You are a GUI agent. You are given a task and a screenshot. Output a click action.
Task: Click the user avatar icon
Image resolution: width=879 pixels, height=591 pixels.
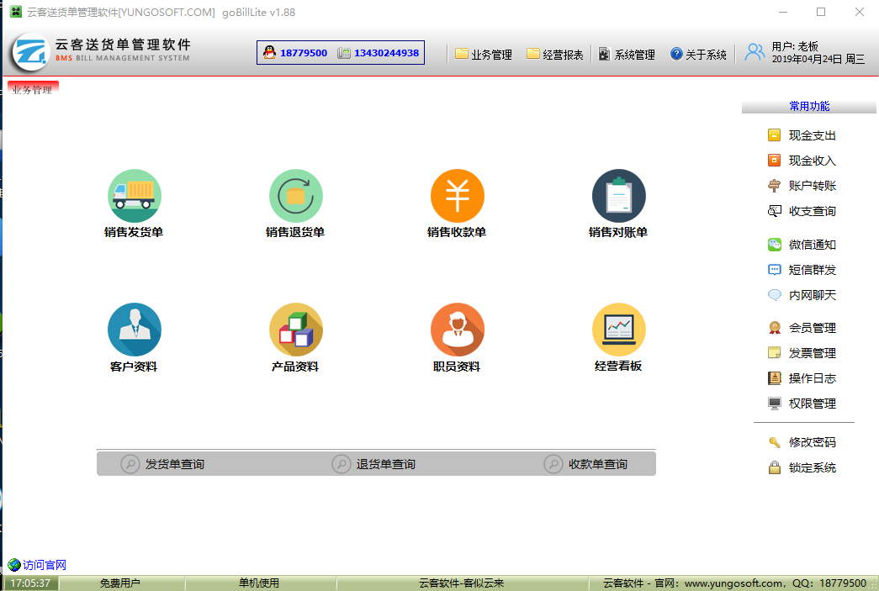[755, 52]
